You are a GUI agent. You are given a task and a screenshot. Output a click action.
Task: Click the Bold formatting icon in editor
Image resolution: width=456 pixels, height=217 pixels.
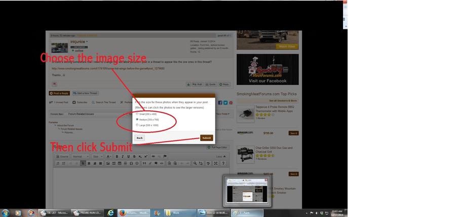117,157
